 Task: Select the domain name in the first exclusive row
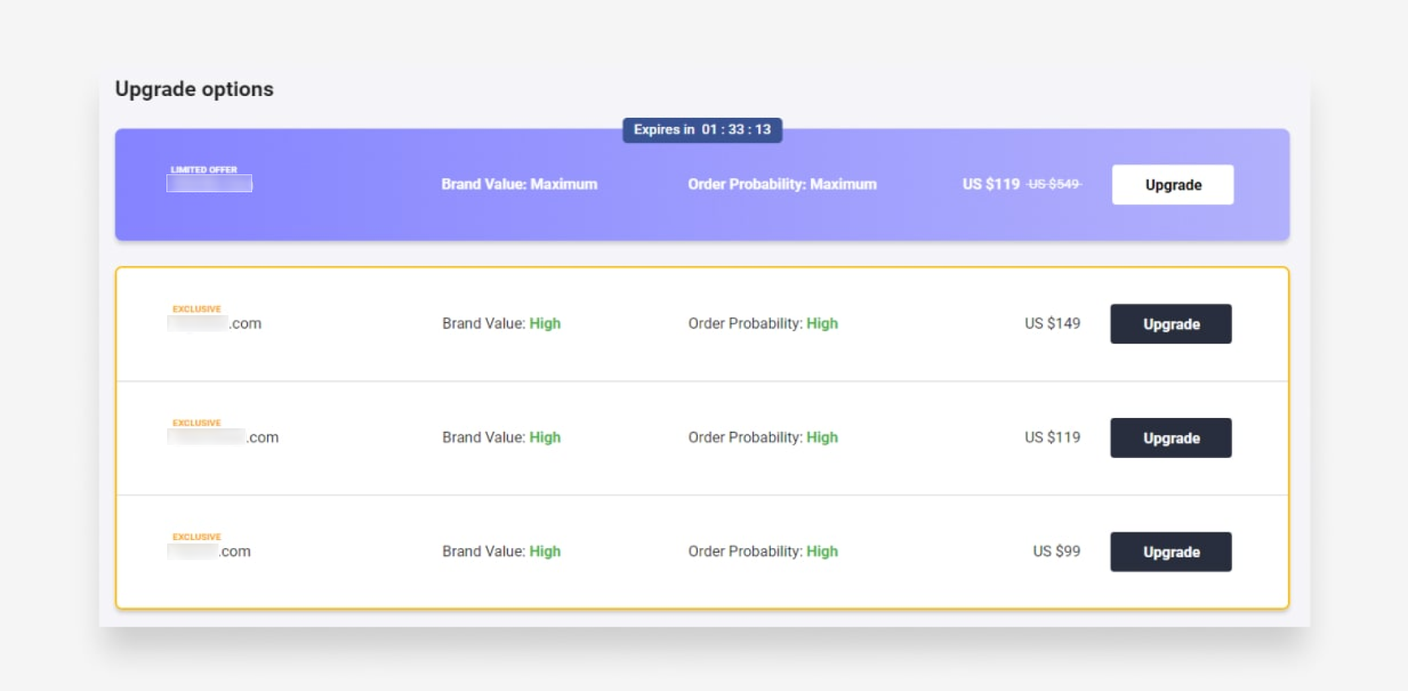point(214,323)
